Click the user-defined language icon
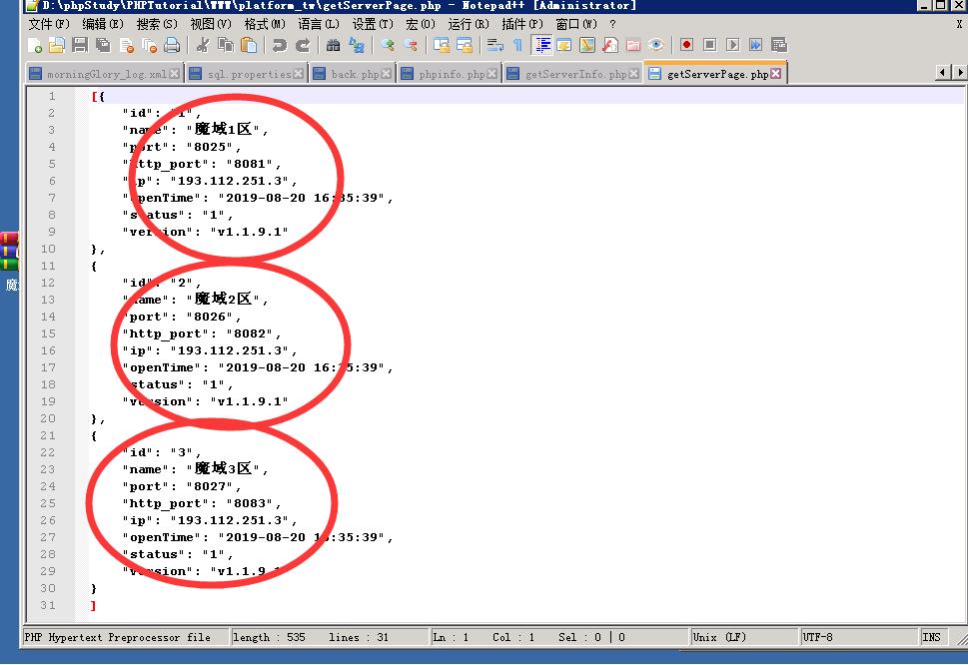Screen dimensions: 968x665 pos(563,45)
